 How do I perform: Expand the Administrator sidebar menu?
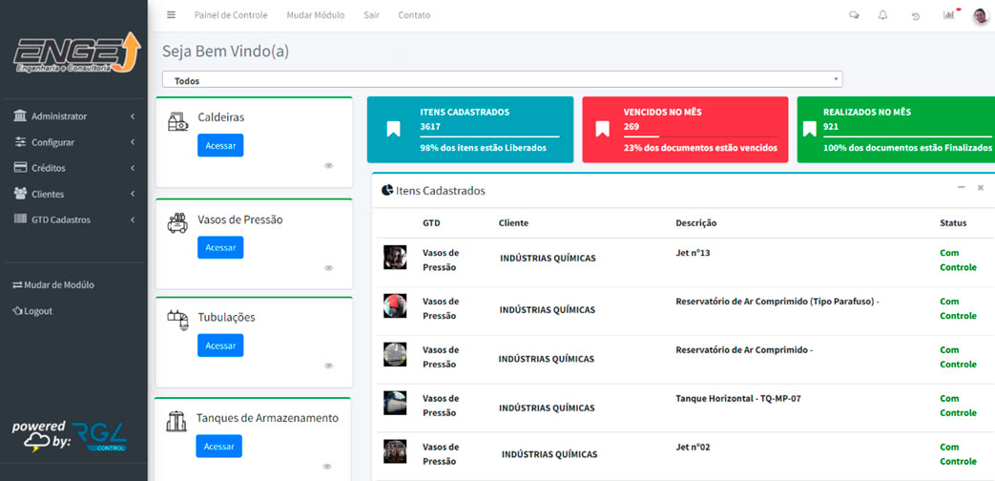click(73, 116)
